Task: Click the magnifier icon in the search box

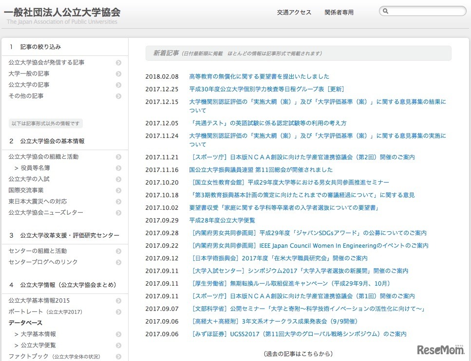Action: (x=385, y=10)
